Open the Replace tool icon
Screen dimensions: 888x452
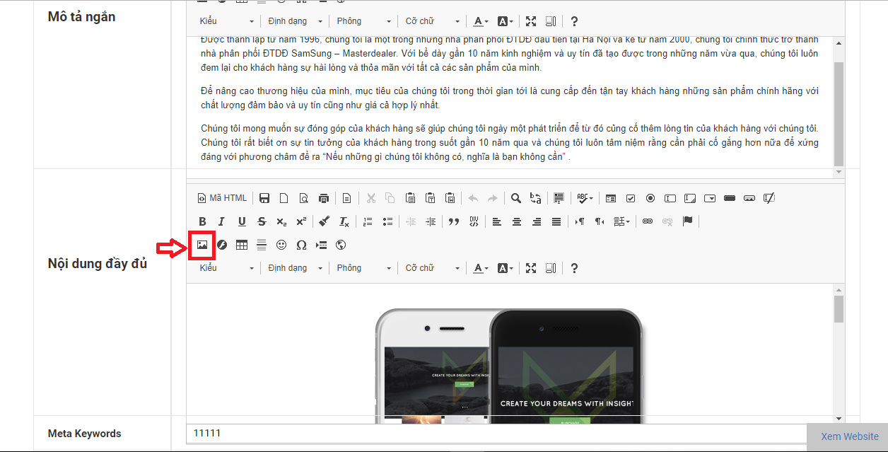pyautogui.click(x=536, y=198)
